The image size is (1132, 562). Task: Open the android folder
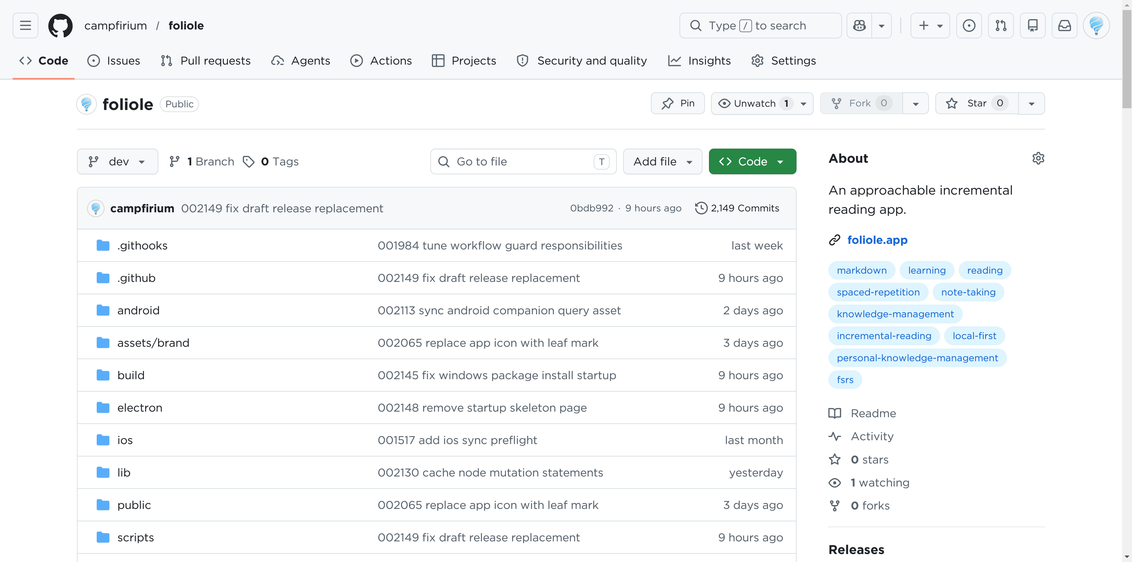[x=138, y=310]
